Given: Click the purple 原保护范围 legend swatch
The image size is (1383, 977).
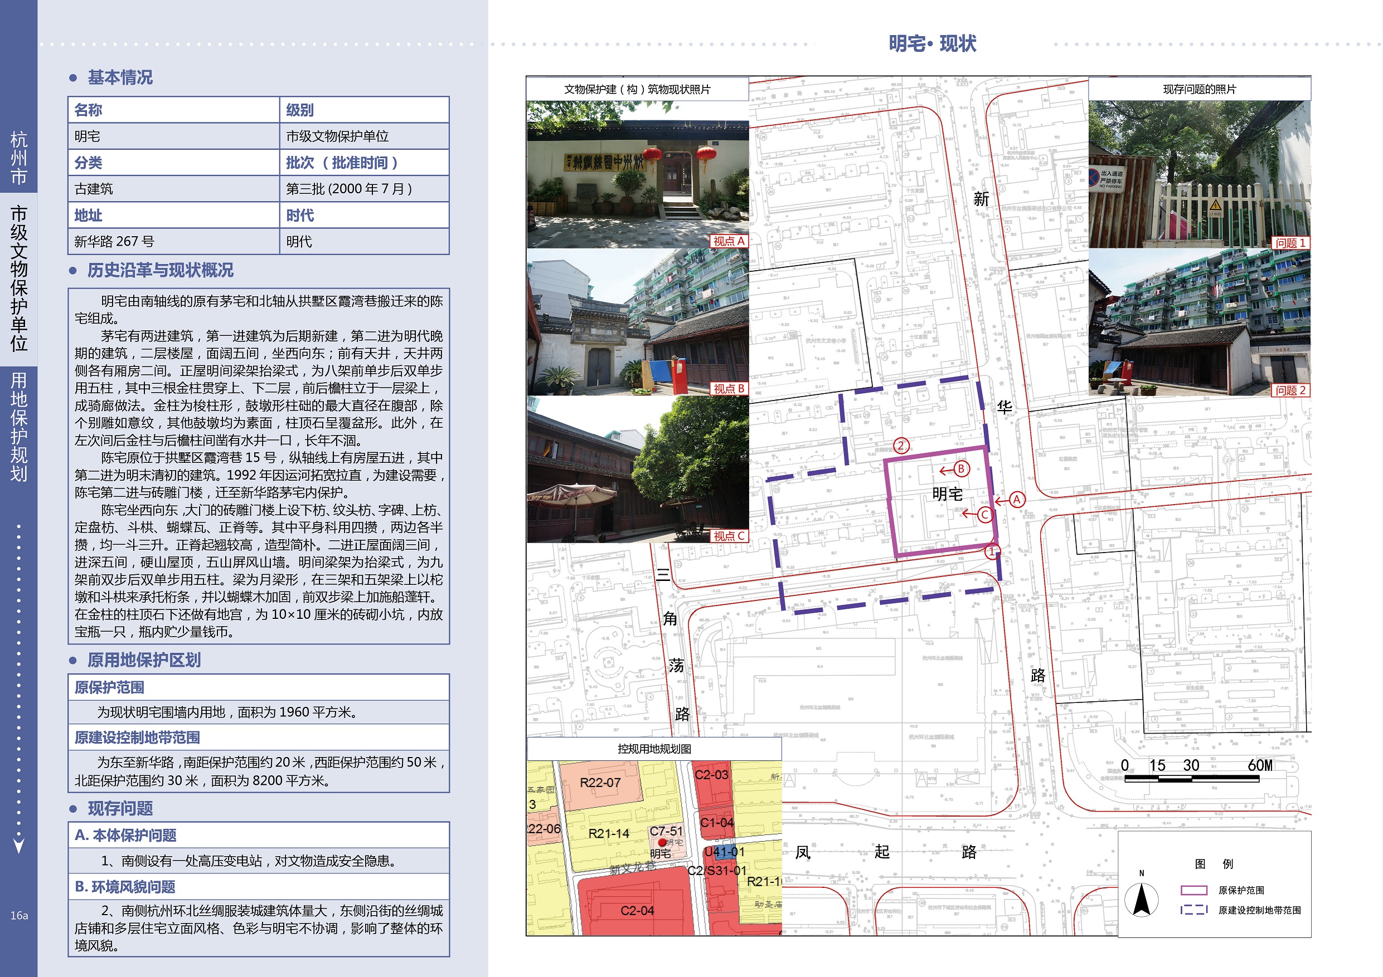Looking at the screenshot, I should (1193, 890).
